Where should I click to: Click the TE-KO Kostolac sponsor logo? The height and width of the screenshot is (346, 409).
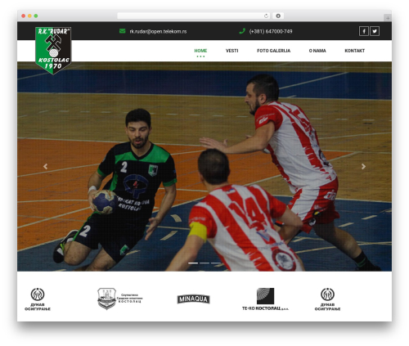(265, 299)
